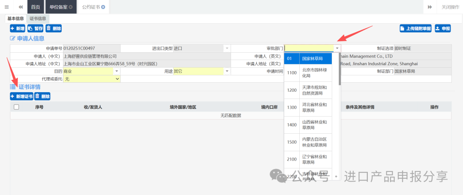Click the tabs scroll-left double arrow
This screenshot has height=195, width=463.
click(x=21, y=7)
